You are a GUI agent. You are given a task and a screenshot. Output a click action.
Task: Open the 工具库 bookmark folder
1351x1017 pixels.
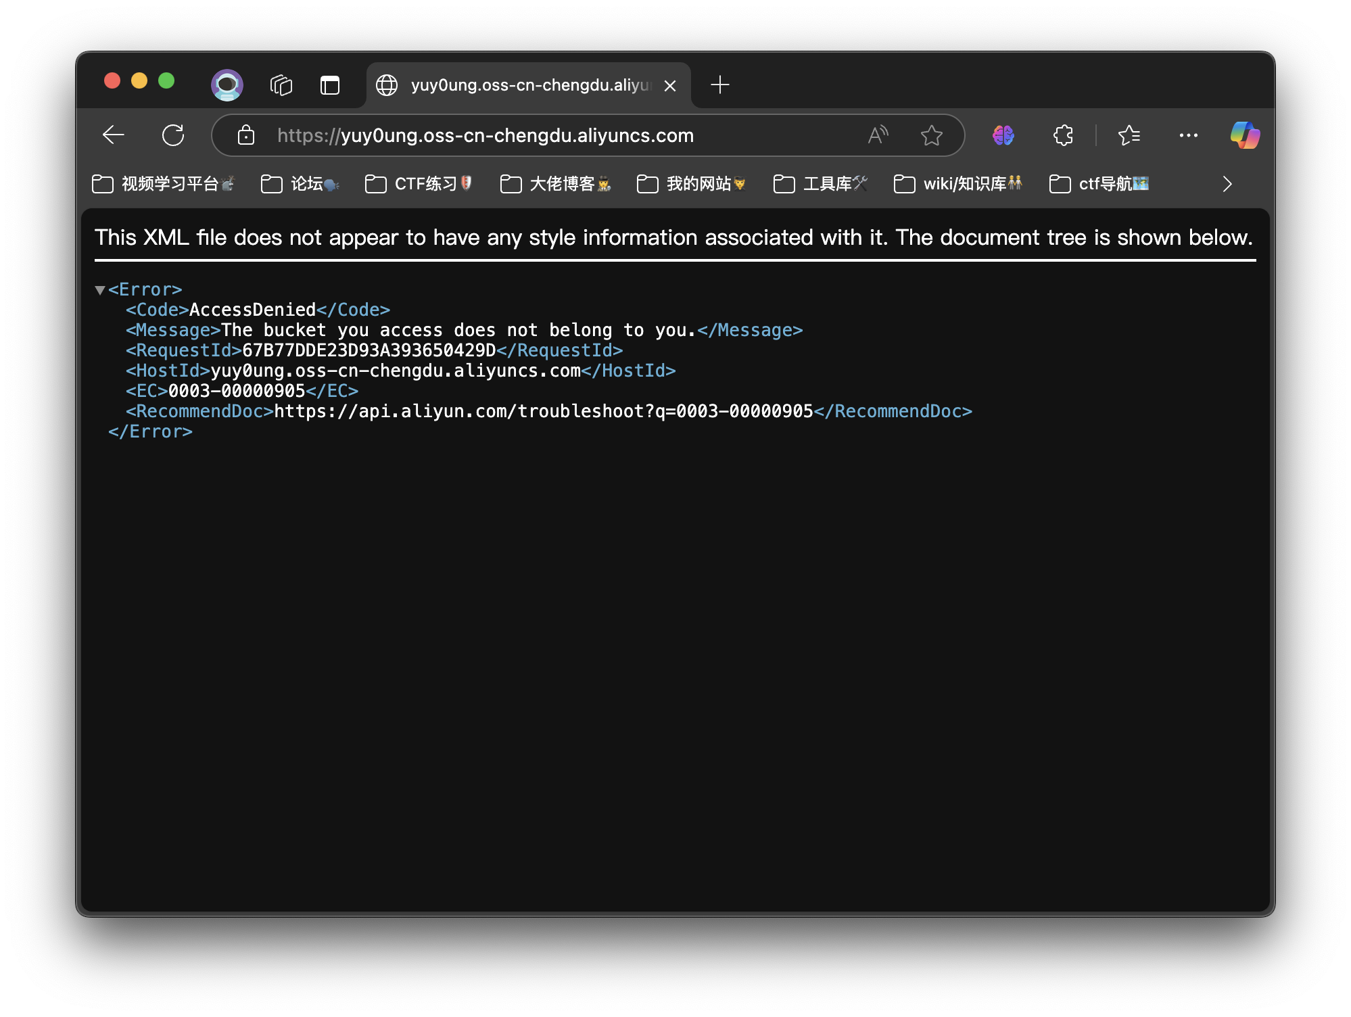(x=820, y=184)
